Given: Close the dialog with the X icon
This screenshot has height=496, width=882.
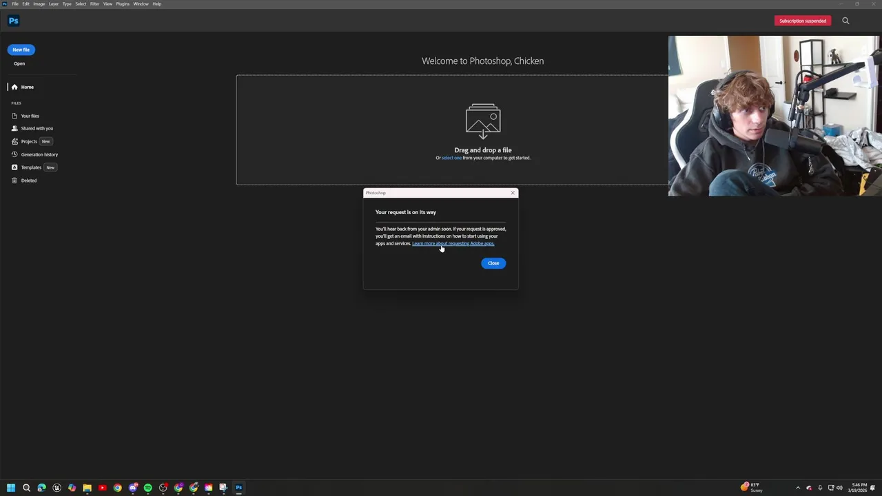Looking at the screenshot, I should tap(513, 193).
